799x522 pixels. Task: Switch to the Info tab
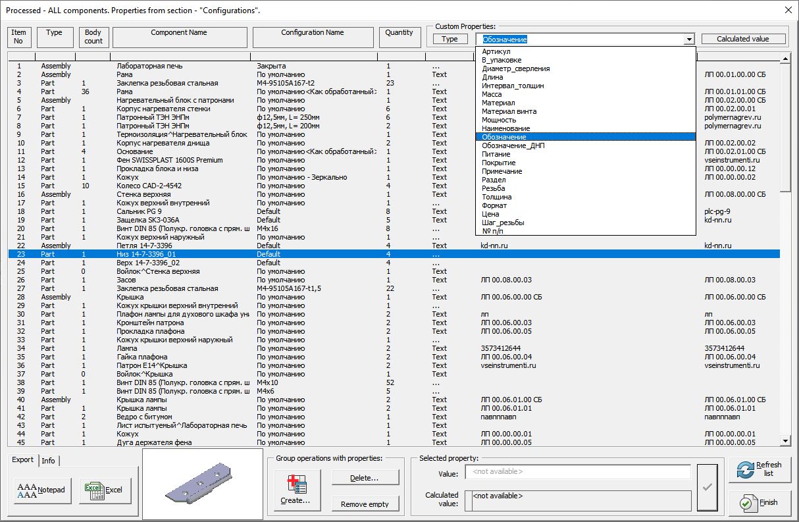(48, 461)
